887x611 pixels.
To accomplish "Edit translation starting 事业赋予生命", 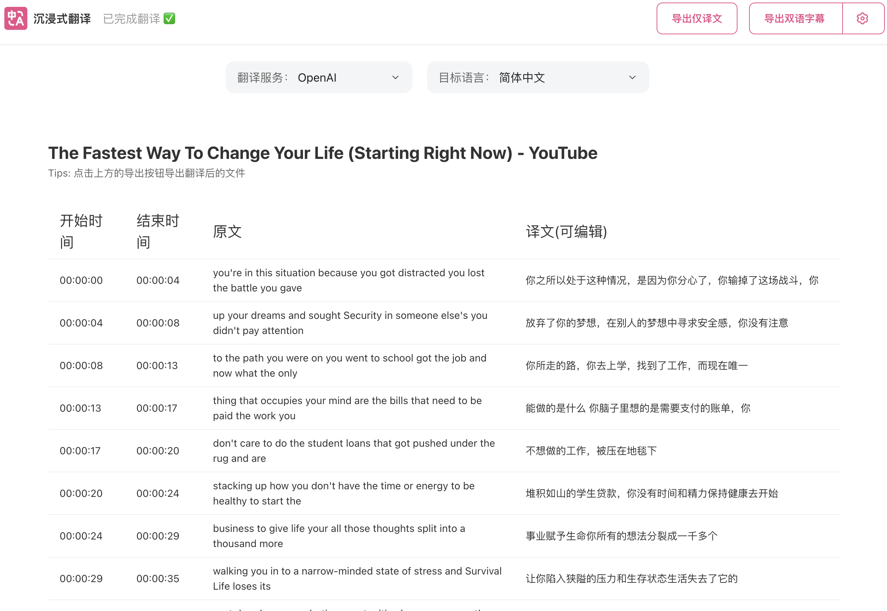I will (x=621, y=536).
